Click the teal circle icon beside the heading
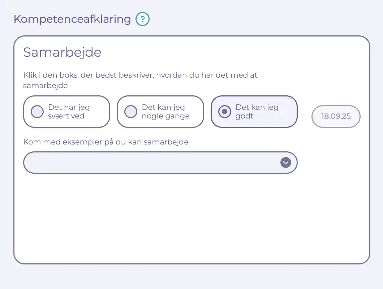 point(142,19)
